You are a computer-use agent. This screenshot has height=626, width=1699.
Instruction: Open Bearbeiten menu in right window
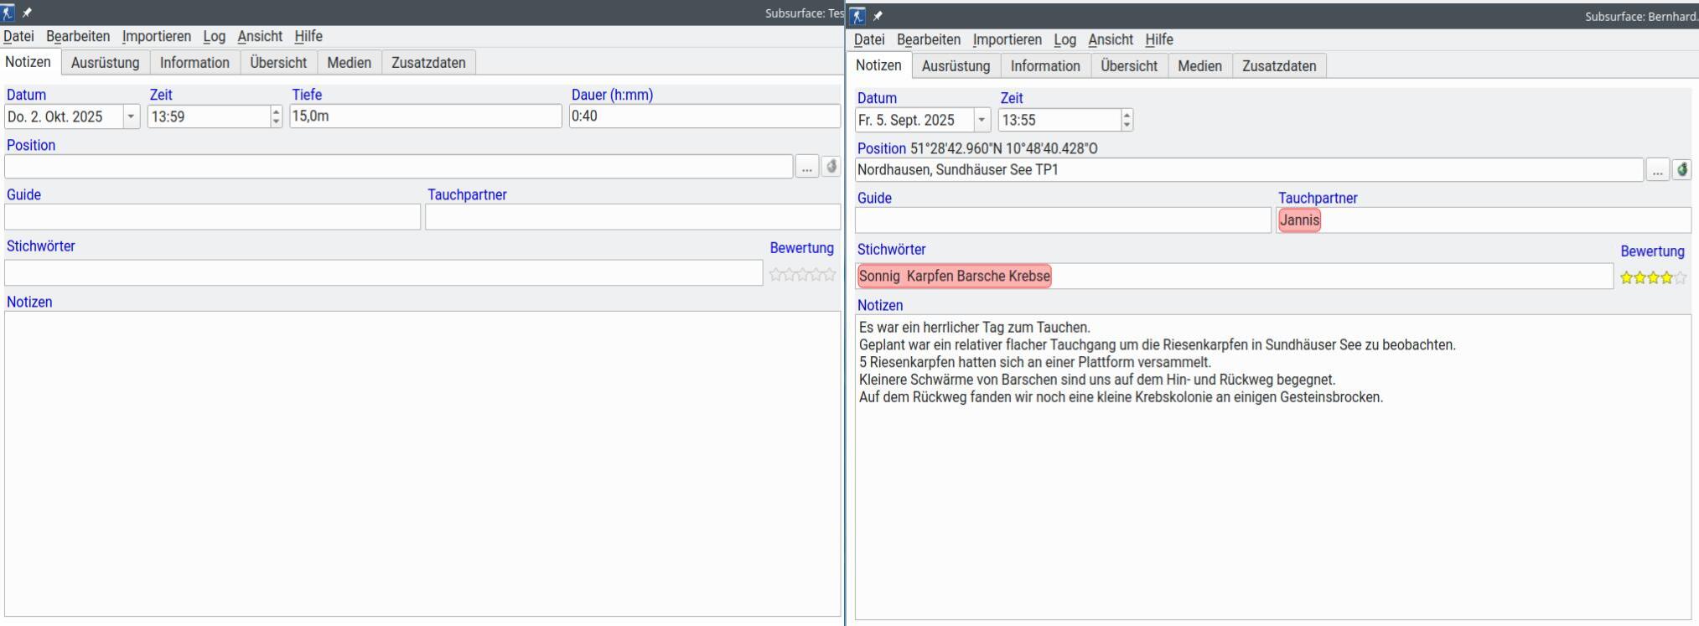[929, 39]
